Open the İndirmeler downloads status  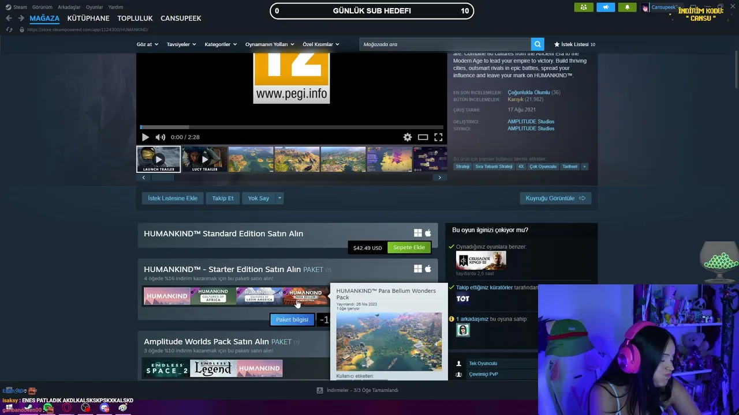coord(357,390)
